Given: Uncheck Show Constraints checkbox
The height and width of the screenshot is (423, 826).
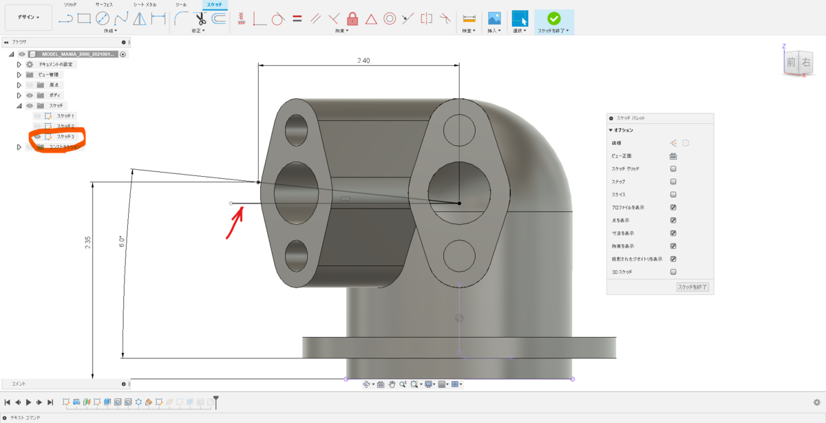Looking at the screenshot, I should coord(673,246).
